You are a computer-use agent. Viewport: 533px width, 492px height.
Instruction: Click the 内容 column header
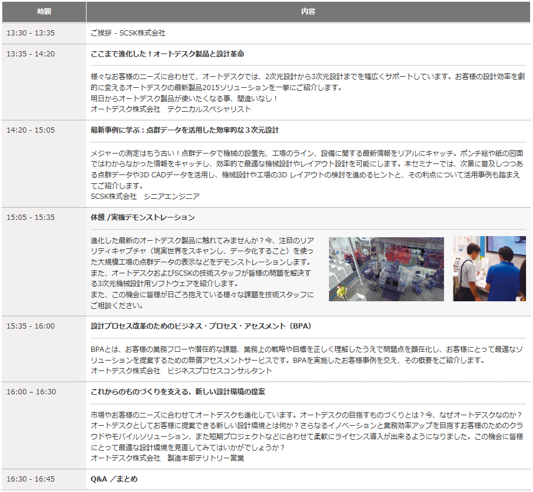click(x=308, y=12)
